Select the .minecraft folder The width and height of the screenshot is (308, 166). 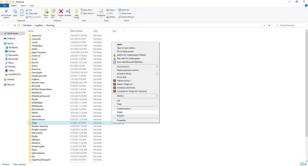pos(36,39)
